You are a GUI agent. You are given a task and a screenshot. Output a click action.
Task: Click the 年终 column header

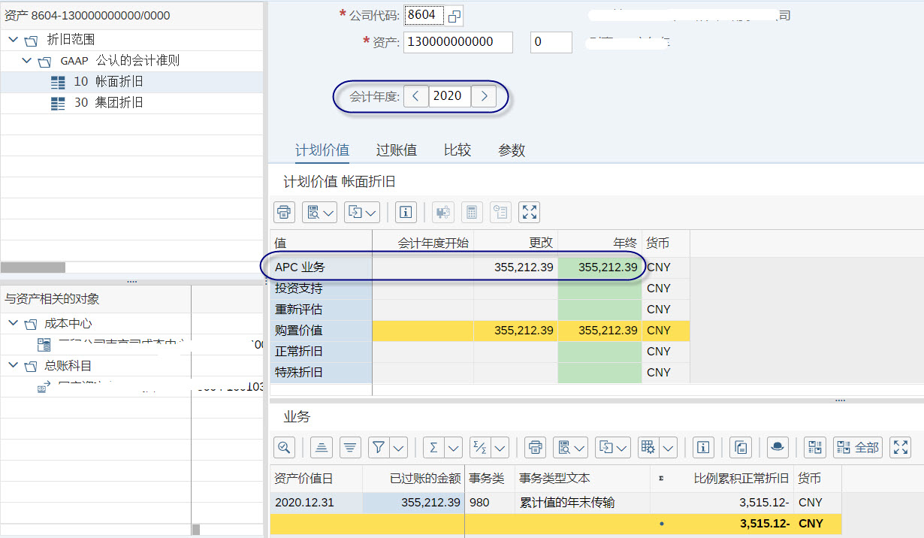coord(600,243)
